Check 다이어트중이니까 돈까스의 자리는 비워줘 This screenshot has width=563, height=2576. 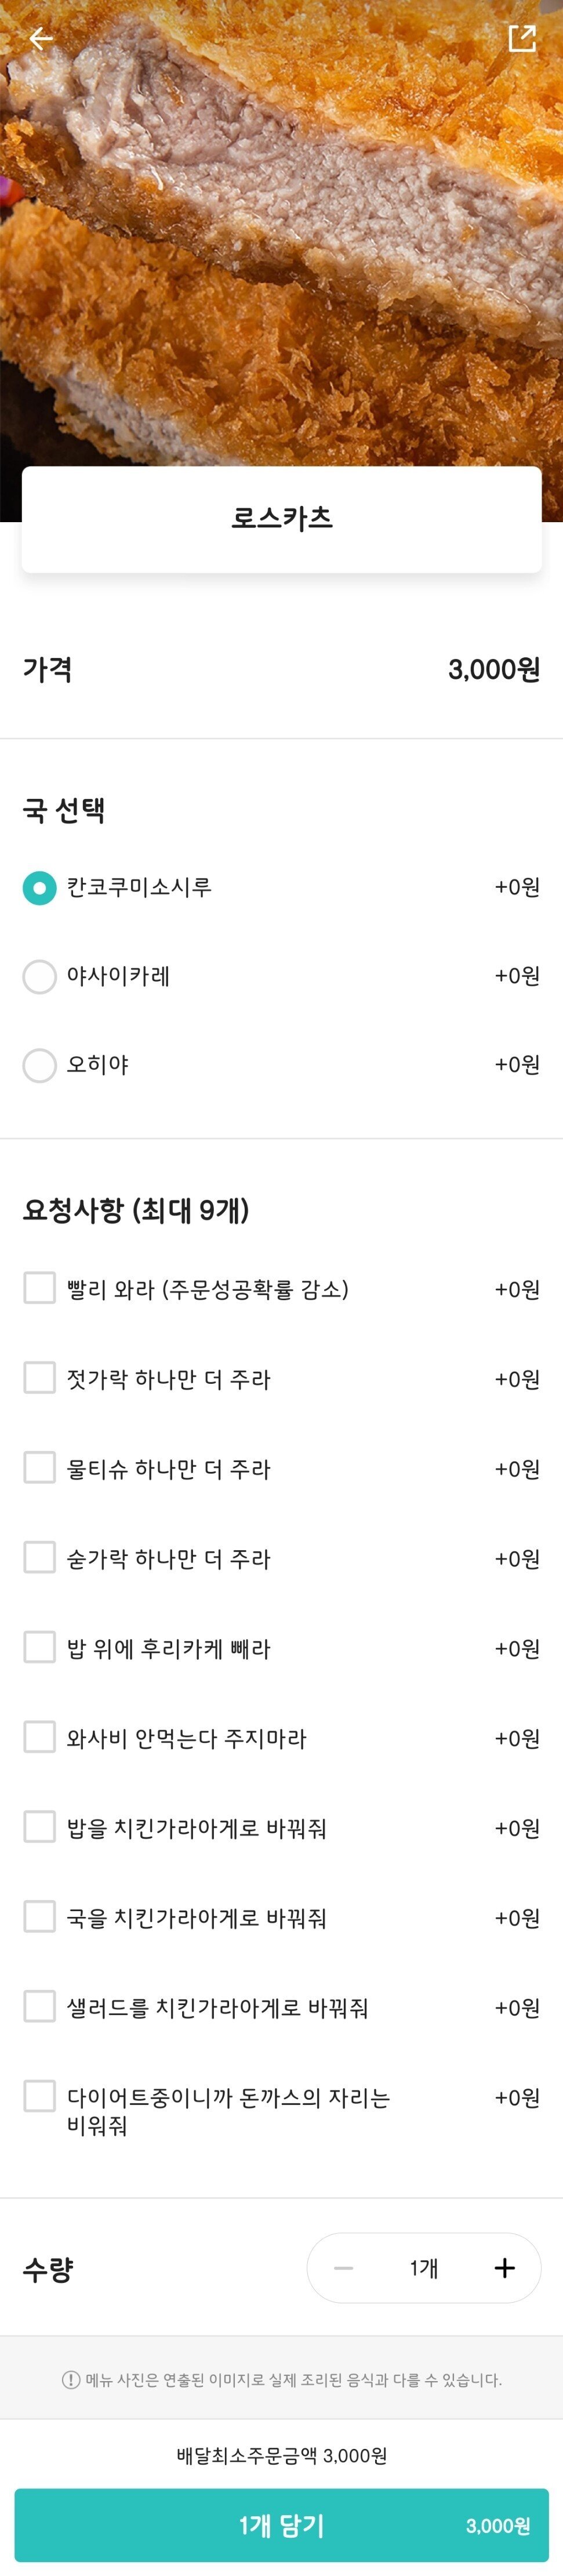[x=40, y=2096]
